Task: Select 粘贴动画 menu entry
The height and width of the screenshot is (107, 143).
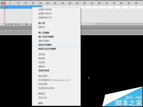Action: [56, 84]
